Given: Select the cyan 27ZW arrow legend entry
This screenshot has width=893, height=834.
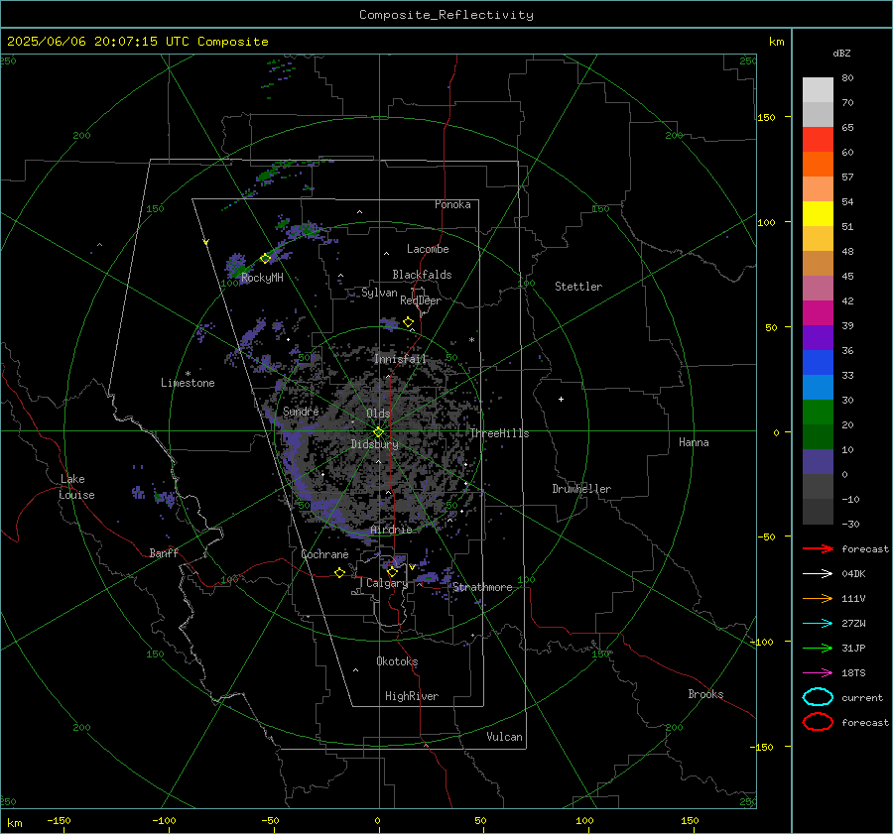Looking at the screenshot, I should click(818, 624).
